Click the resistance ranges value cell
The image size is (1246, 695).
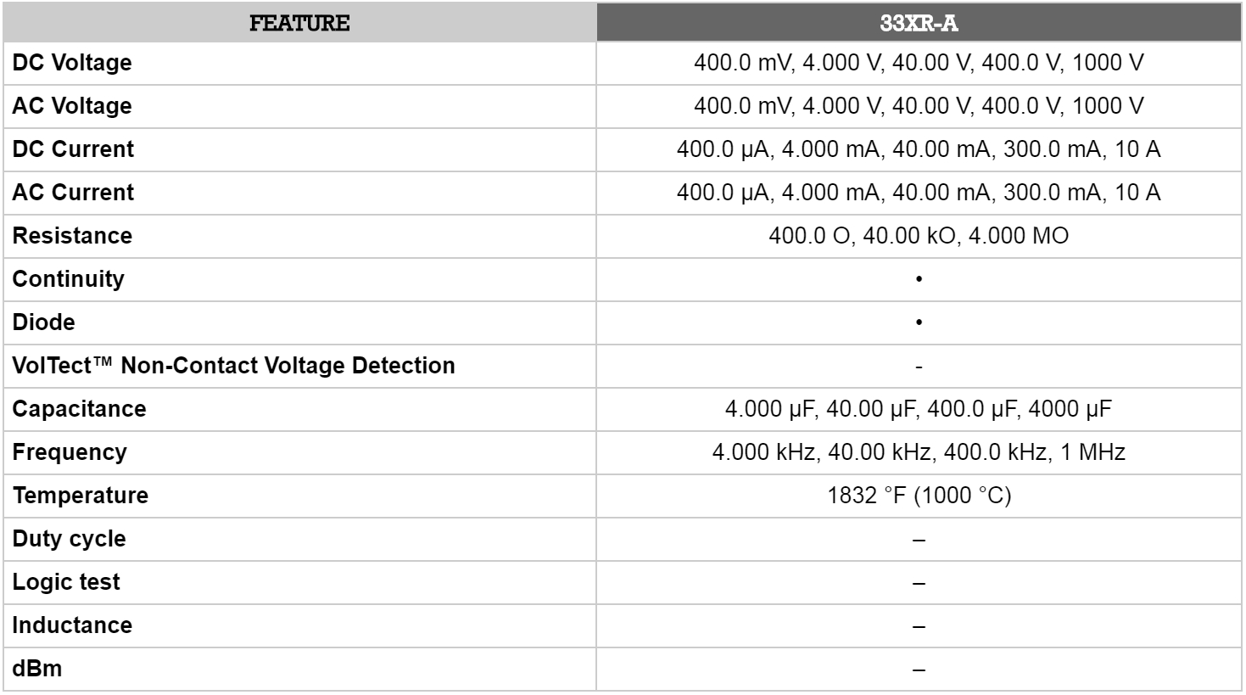919,236
